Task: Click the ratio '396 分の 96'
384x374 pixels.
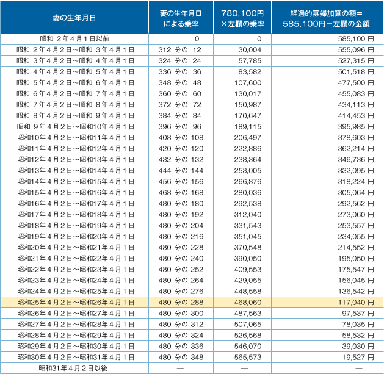Action: [179, 127]
